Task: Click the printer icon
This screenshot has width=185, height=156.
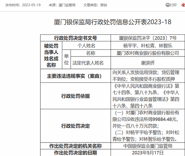Action: 168,5
